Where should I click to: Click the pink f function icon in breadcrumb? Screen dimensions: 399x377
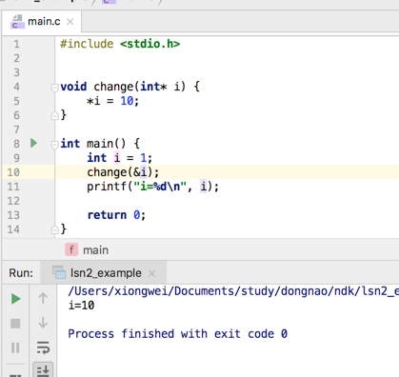click(x=71, y=249)
